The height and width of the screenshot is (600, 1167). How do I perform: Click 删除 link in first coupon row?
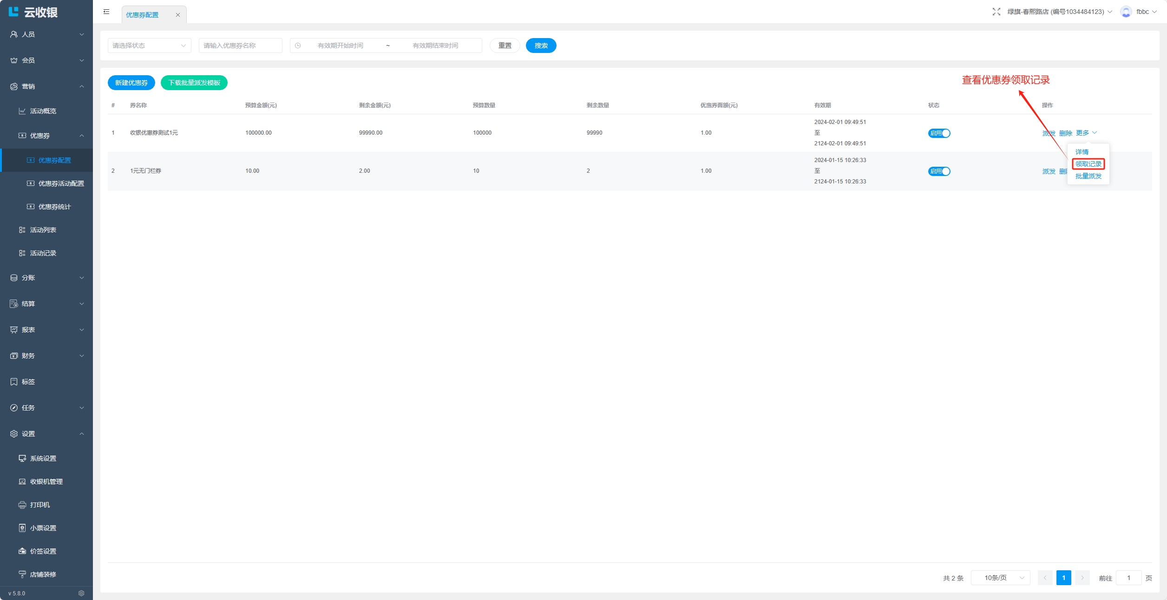pyautogui.click(x=1065, y=133)
